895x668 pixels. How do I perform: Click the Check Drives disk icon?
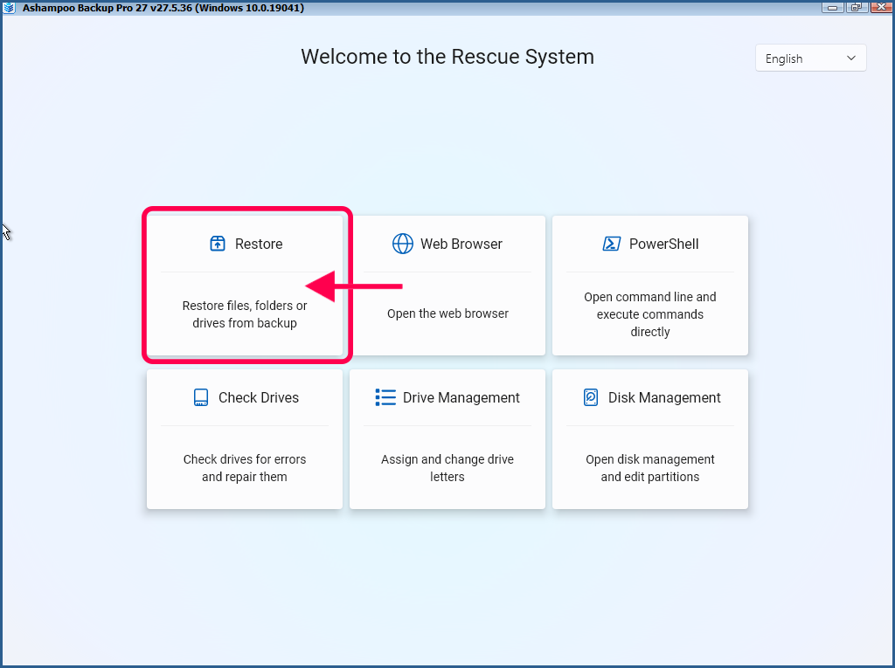pyautogui.click(x=201, y=397)
